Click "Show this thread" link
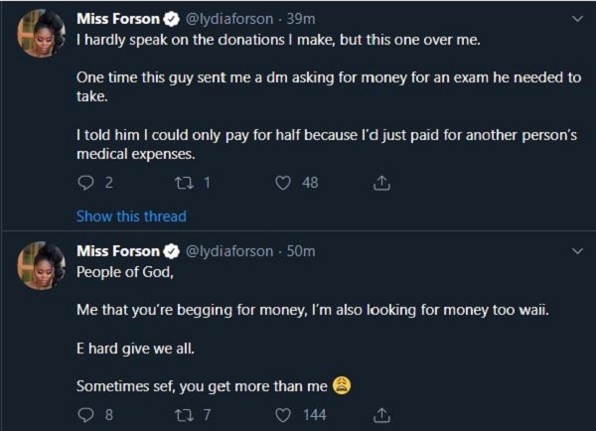 coord(131,215)
